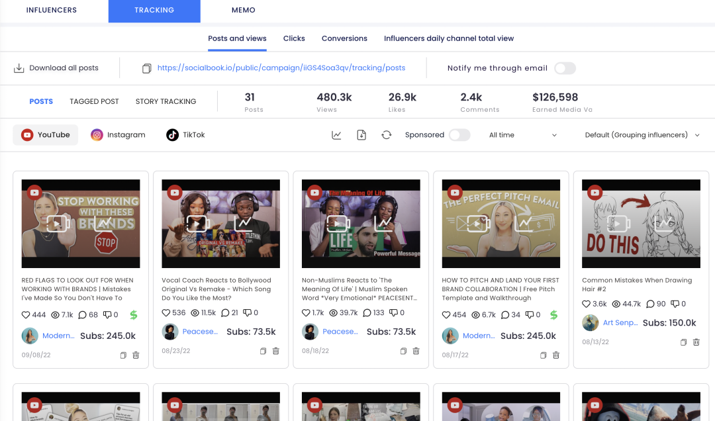The image size is (715, 421).
Task: Filter by TikTok platform
Action: pos(185,135)
